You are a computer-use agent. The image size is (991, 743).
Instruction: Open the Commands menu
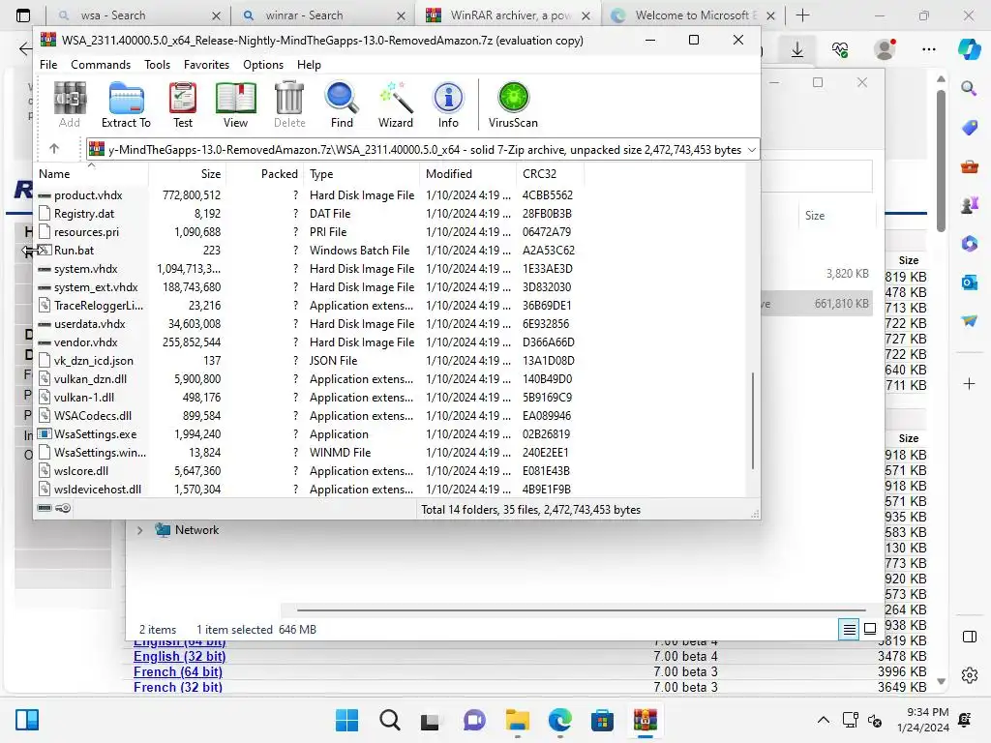click(101, 65)
